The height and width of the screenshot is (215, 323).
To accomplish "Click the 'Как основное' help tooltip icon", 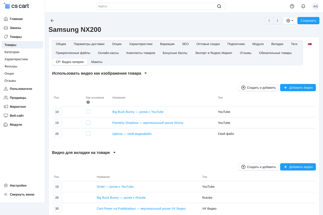I will coord(88,102).
